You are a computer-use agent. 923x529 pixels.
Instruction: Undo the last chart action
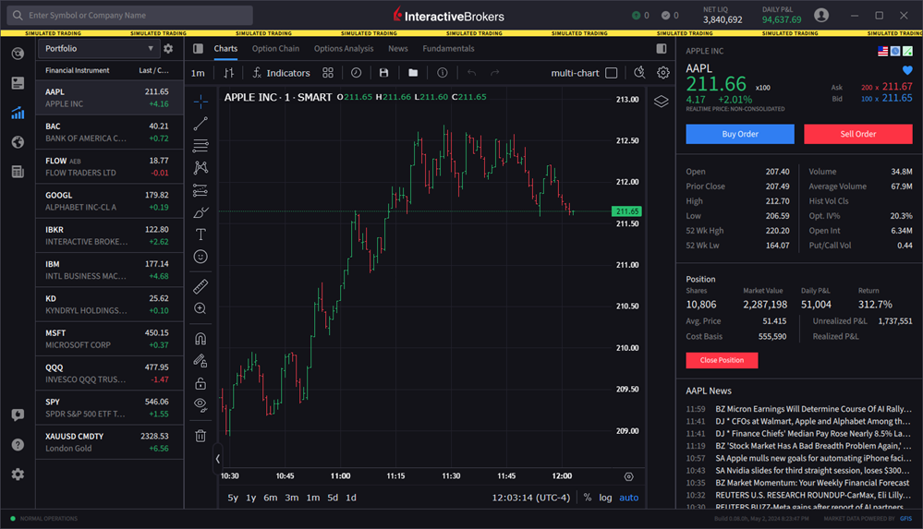[x=471, y=73]
